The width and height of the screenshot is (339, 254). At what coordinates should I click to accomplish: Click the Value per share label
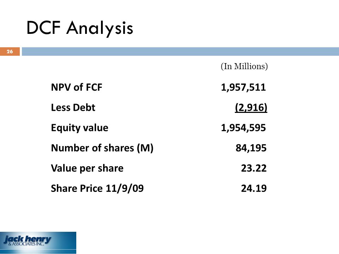click(87, 168)
